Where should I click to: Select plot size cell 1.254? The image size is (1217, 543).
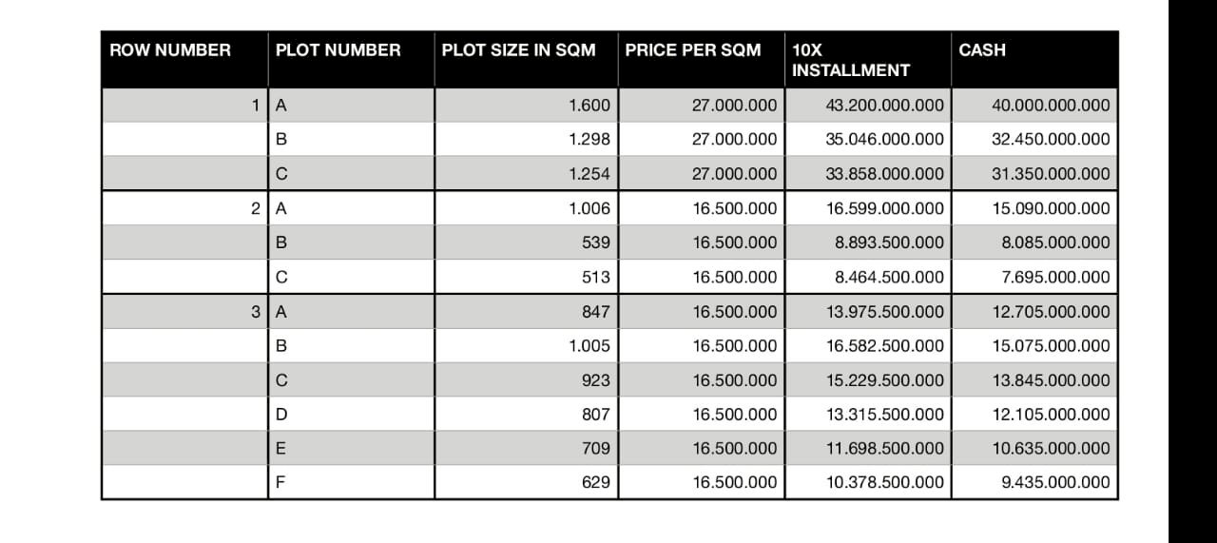click(x=589, y=174)
